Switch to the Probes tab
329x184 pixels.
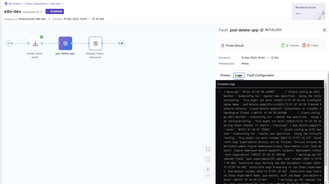pyautogui.click(x=225, y=75)
